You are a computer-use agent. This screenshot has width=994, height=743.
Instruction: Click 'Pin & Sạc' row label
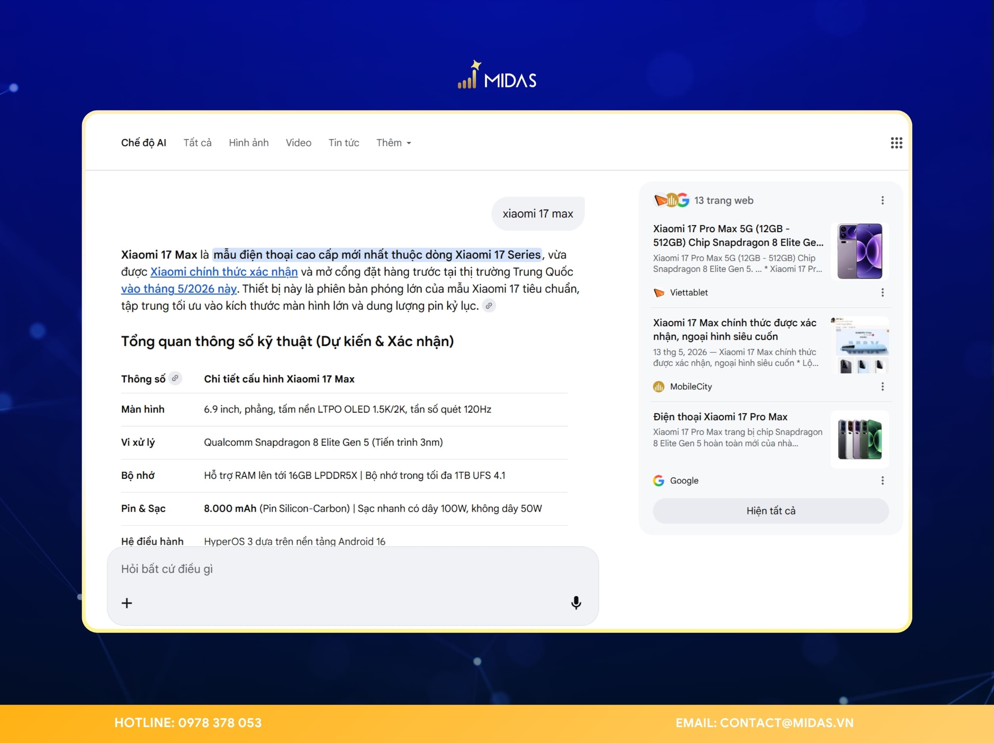pos(143,509)
